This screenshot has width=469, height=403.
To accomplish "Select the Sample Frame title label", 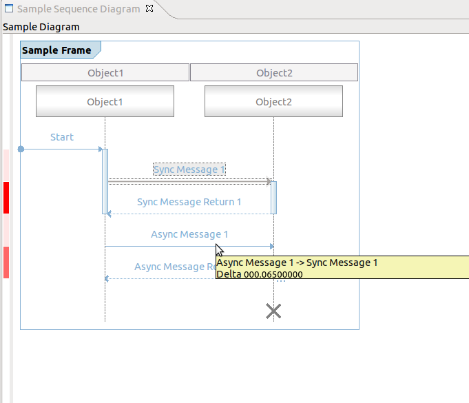I will point(56,50).
